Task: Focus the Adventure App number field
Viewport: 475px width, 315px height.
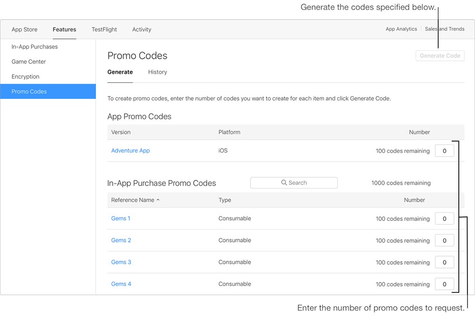Action: click(444, 151)
